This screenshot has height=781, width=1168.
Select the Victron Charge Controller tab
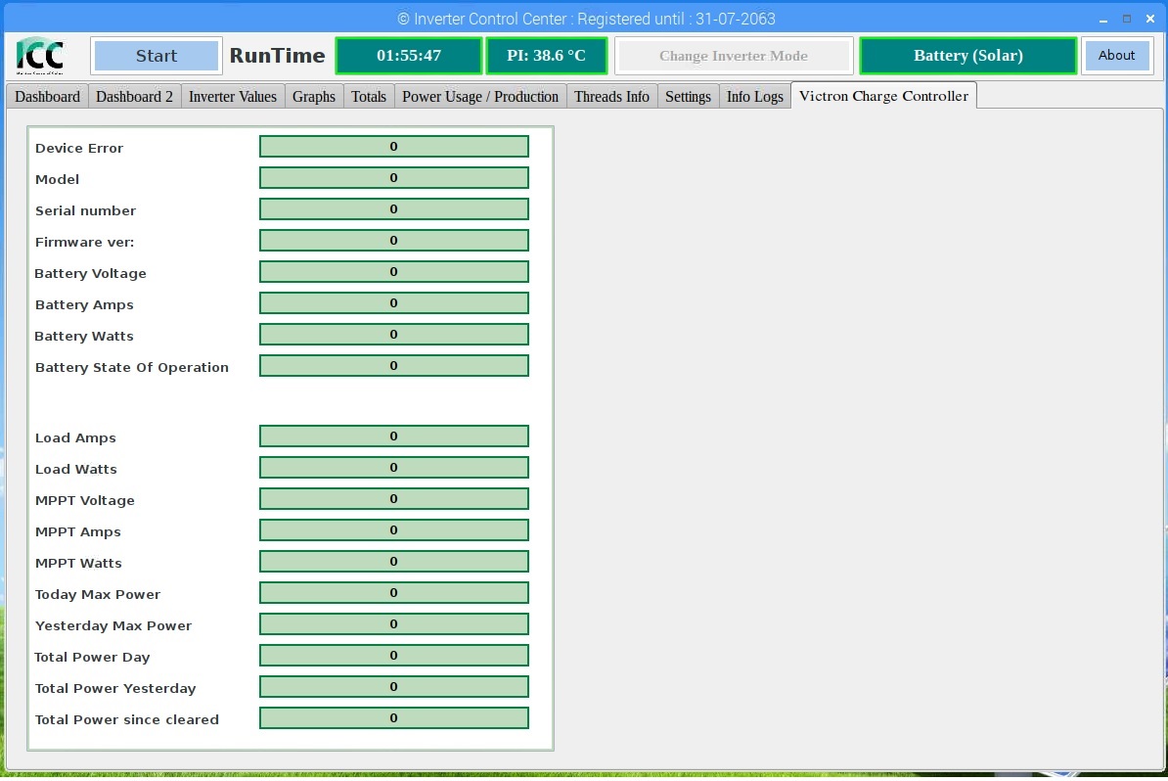pyautogui.click(x=883, y=95)
